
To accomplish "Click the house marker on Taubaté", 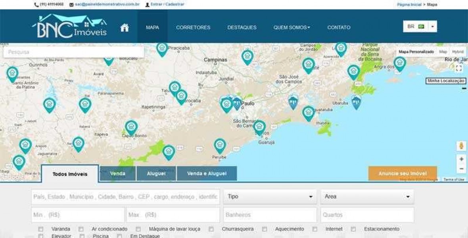I will [x=309, y=65].
